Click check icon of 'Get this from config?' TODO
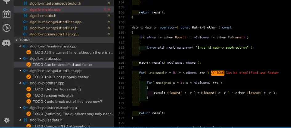The height and width of the screenshot is (128, 291). pyautogui.click(x=29, y=89)
